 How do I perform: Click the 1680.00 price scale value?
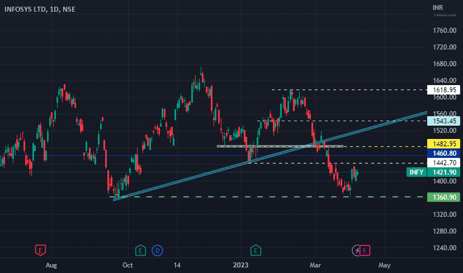point(445,64)
